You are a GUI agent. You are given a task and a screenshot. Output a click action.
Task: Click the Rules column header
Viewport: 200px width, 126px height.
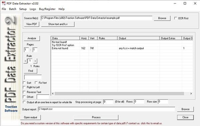107,38
